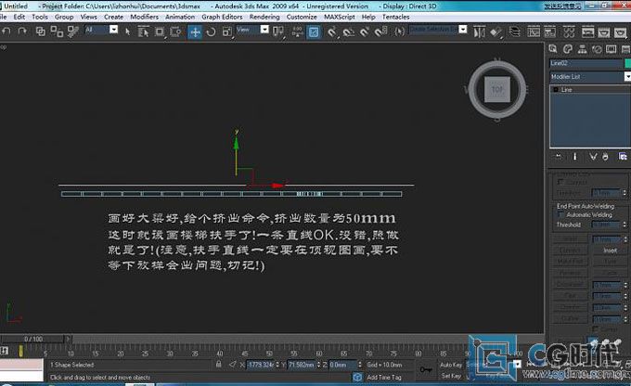
Task: Toggle the 3D Snaps magnet
Action: pyautogui.click(x=331, y=32)
